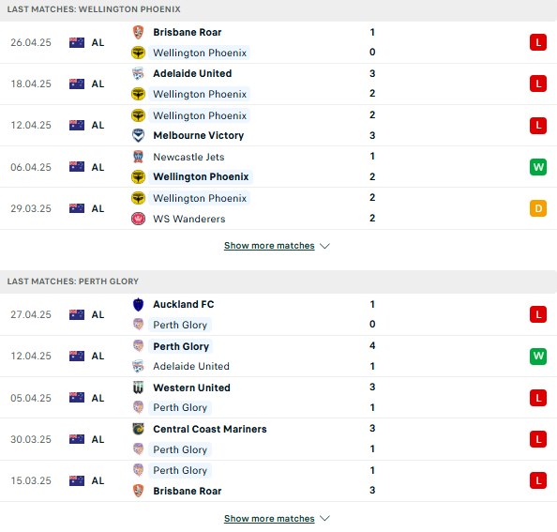Click Newcastle Jets crest icon
The image size is (557, 532).
click(x=138, y=157)
